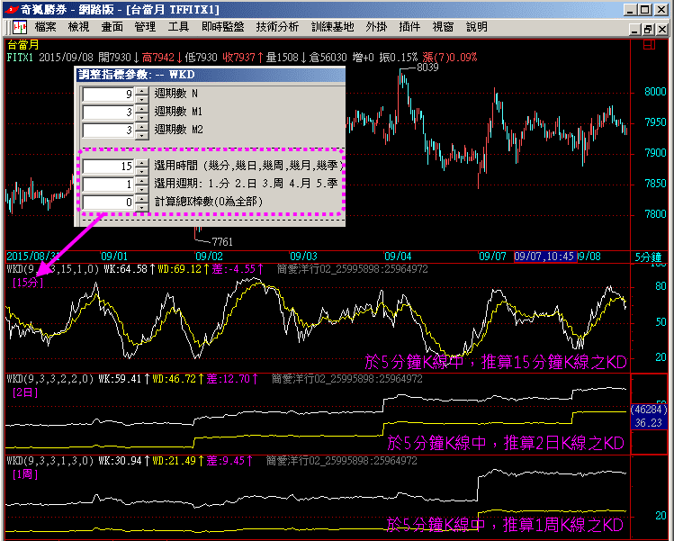Click the 09/04 date on time axis

coord(398,257)
